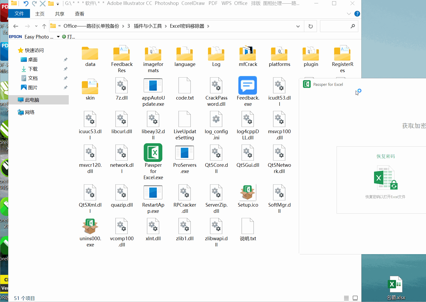Open quick access toolbar customize dropdown
Image resolution: width=426 pixels, height=302 pixels.
[58, 4]
